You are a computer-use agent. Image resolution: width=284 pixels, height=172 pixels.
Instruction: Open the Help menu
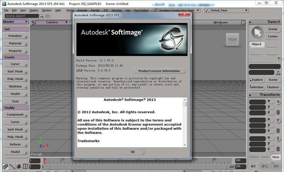point(58,10)
